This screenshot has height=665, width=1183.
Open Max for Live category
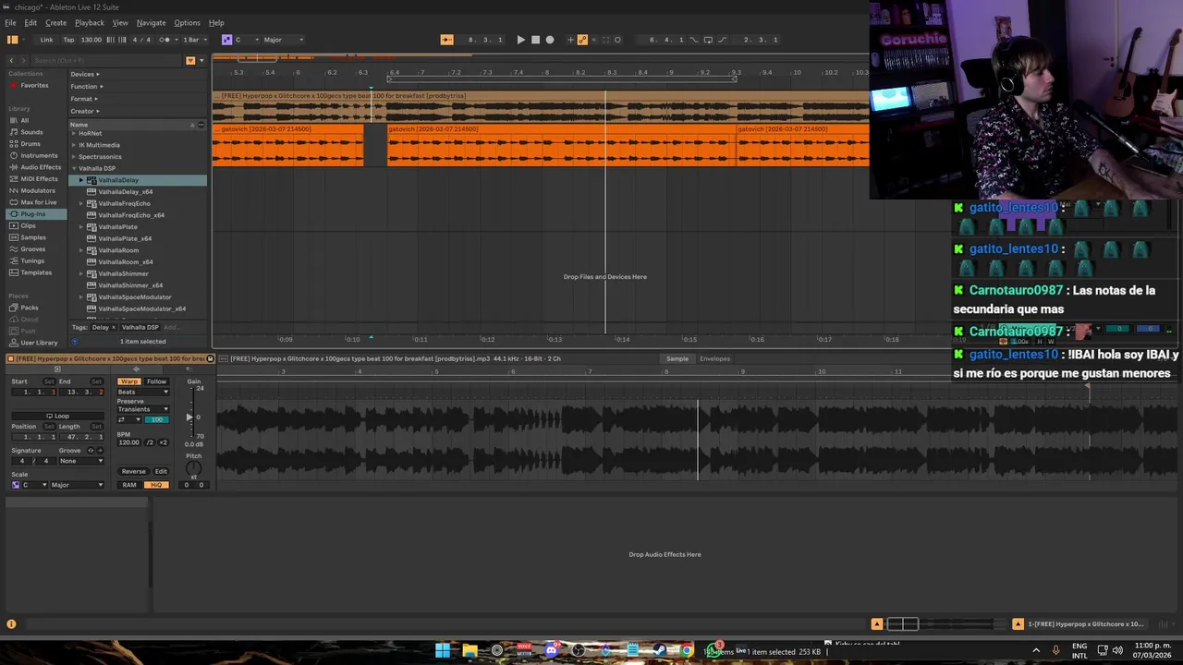coord(38,202)
